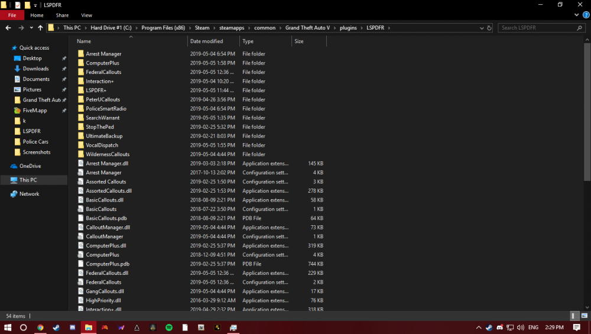Viewport: 591px width, 334px height.
Task: Open Windows Start menu
Action: click(8, 327)
